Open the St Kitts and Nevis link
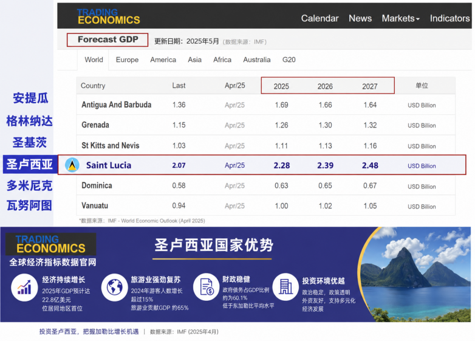 (111, 145)
